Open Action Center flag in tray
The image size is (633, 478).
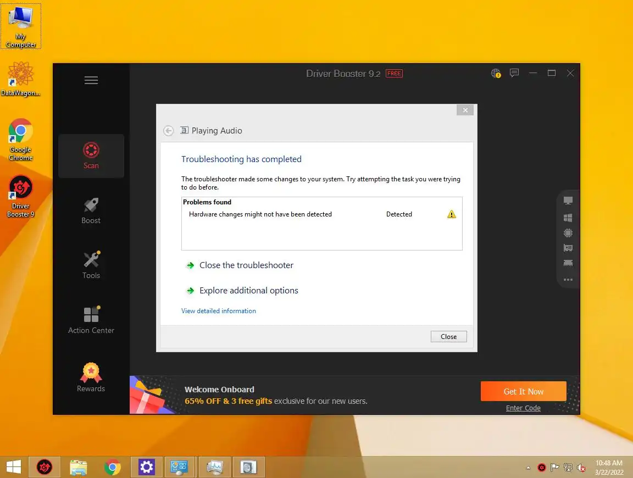tap(554, 468)
